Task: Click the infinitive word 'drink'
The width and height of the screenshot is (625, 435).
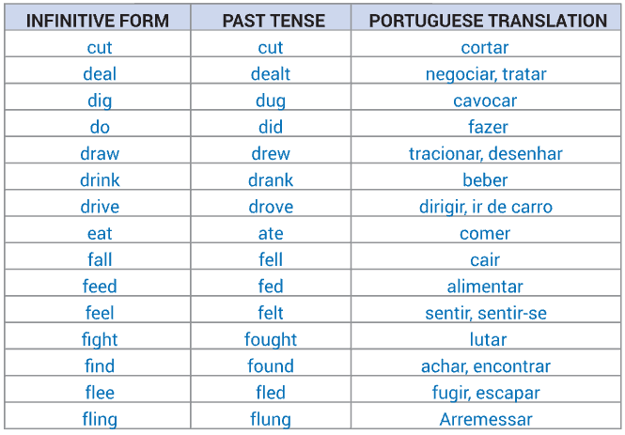Action: (100, 180)
